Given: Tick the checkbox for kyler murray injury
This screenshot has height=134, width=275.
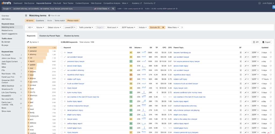Looking at the screenshot, I should coord(62,92).
